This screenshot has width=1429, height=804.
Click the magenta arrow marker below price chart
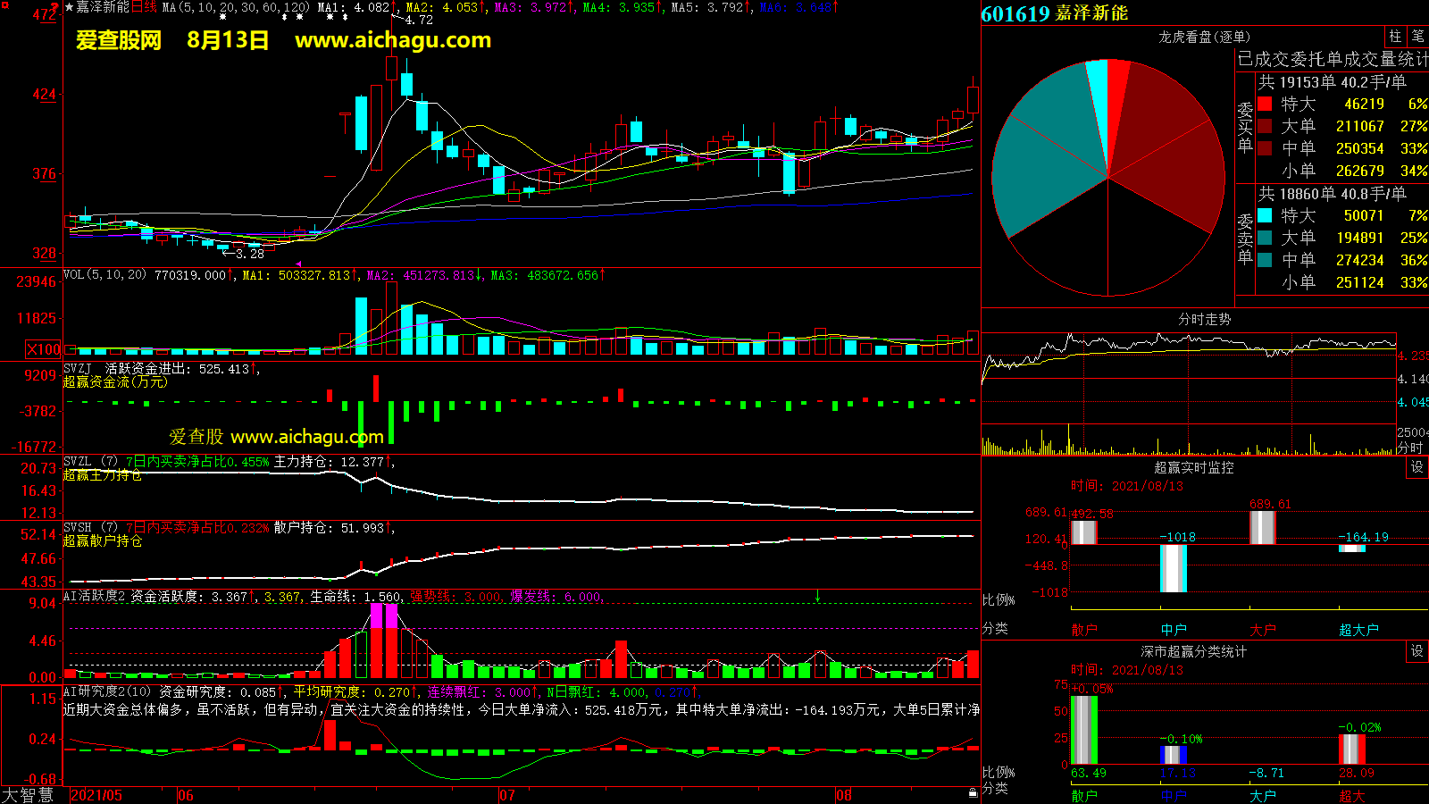point(298,264)
